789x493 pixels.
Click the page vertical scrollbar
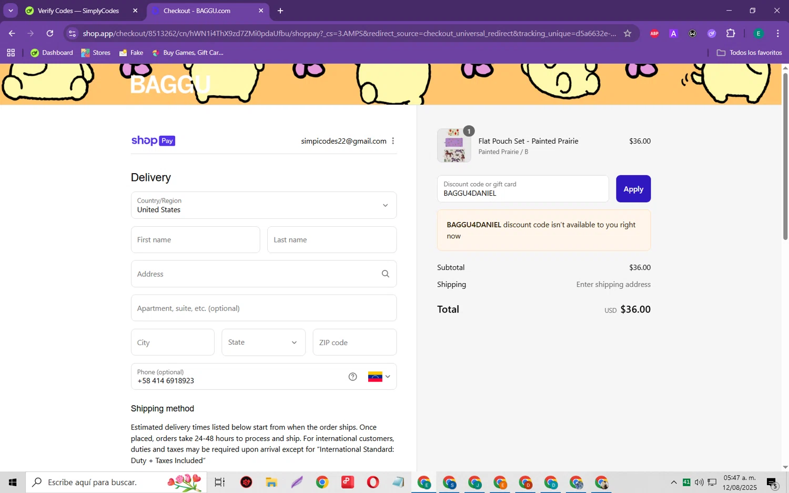785,156
